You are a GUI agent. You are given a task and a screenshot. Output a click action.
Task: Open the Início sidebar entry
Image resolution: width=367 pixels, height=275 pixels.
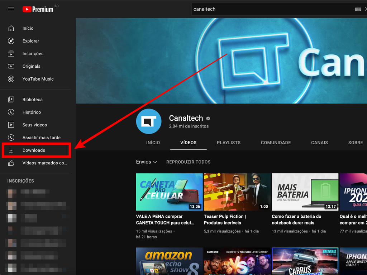pos(35,28)
